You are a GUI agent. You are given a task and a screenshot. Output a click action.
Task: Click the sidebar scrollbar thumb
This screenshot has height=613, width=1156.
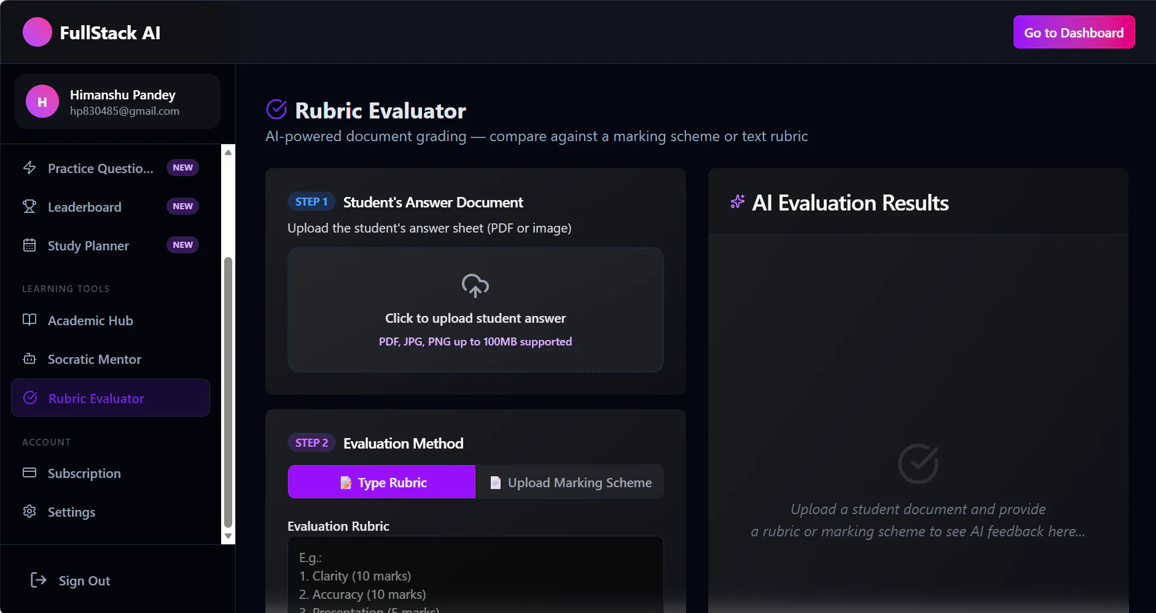pos(228,393)
